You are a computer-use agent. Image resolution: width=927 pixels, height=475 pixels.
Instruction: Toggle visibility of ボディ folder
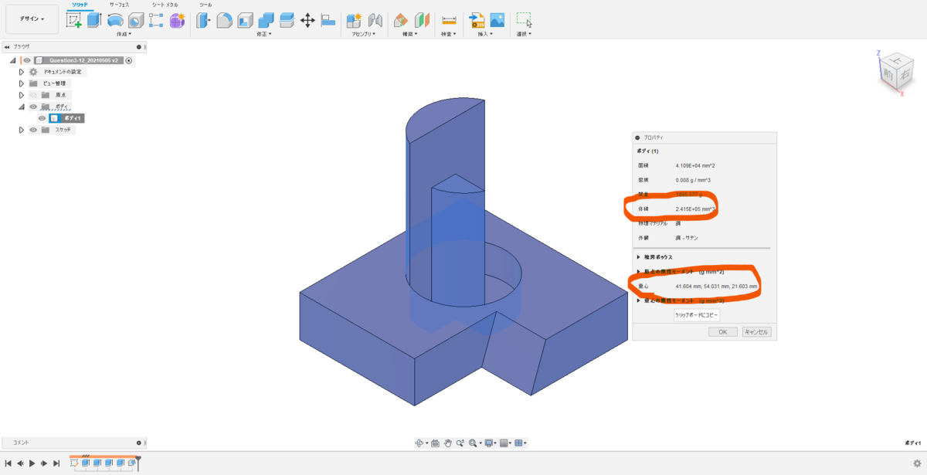click(x=33, y=107)
